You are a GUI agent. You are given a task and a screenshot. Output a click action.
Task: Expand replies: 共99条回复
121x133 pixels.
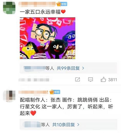pyautogui.click(x=68, y=68)
